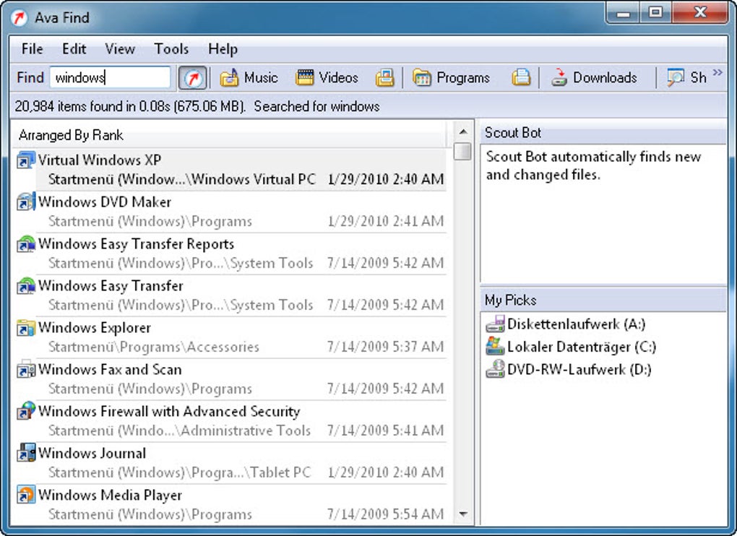This screenshot has width=737, height=536.
Task: Select the Music filter icon
Action: click(x=229, y=77)
